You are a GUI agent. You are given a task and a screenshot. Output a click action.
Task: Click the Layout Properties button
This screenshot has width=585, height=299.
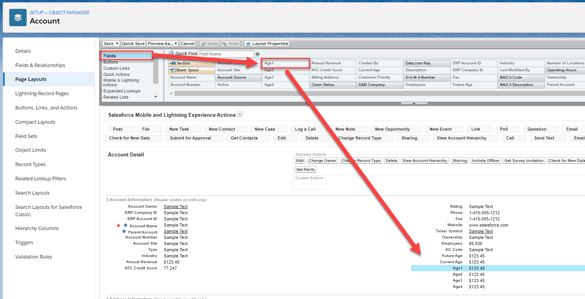point(267,44)
